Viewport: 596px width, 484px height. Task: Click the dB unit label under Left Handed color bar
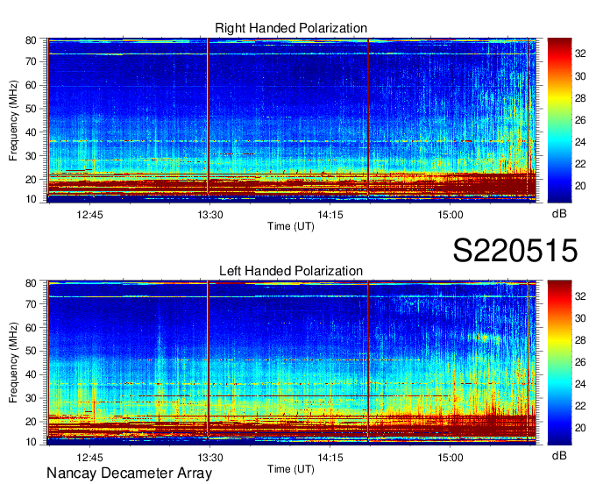point(559,455)
